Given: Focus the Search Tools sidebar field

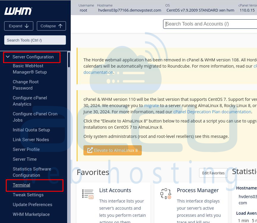Looking at the screenshot, I should [35, 40].
